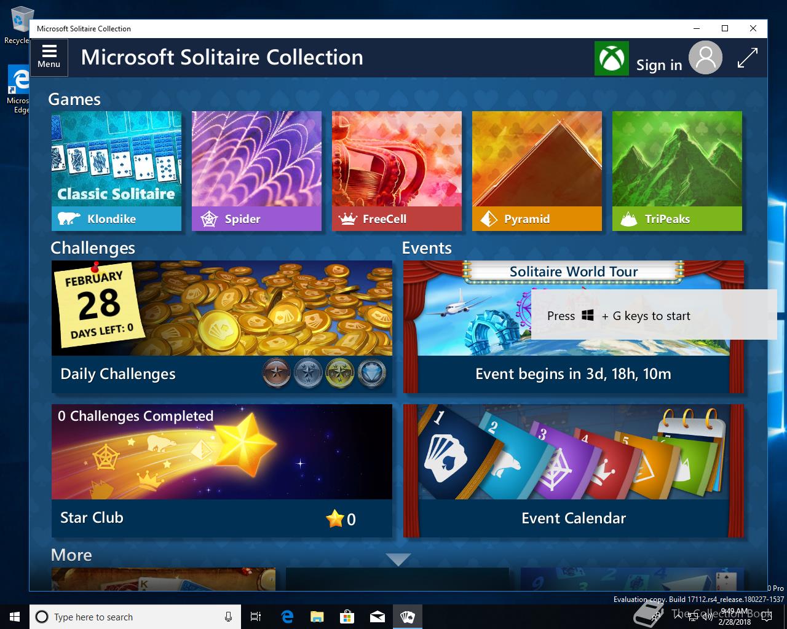Open File Explorer from the taskbar

click(x=317, y=617)
